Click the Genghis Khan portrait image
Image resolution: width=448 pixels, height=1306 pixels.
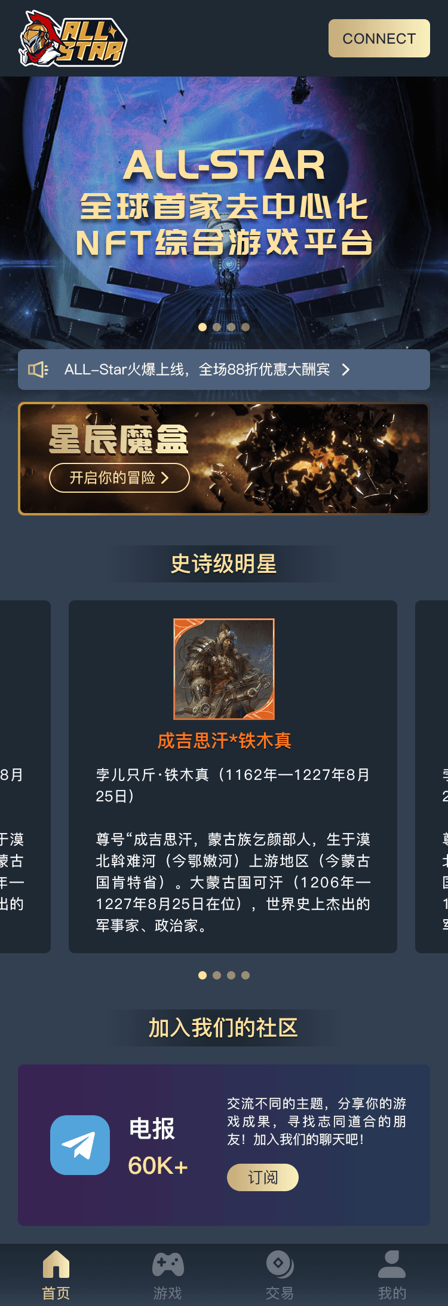click(x=224, y=669)
